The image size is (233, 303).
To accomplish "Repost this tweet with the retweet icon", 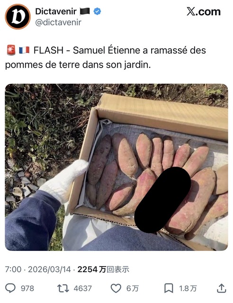I will 63,288.
